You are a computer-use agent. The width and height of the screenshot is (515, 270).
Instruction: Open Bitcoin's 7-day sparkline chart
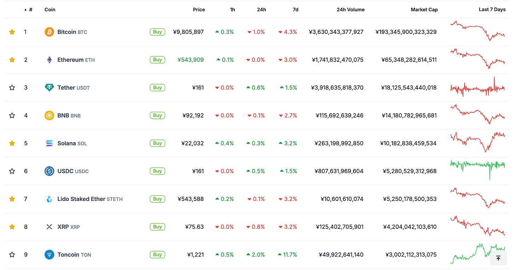pyautogui.click(x=478, y=31)
